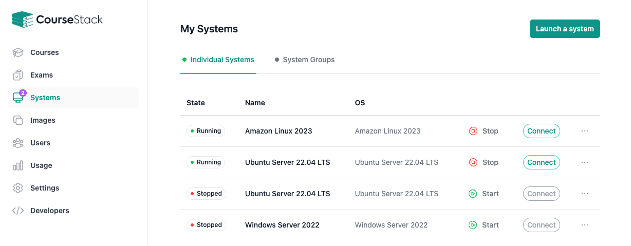Click the greyed Connect button in the stopped Ubuntu row
The width and height of the screenshot is (631, 246).
(x=542, y=194)
